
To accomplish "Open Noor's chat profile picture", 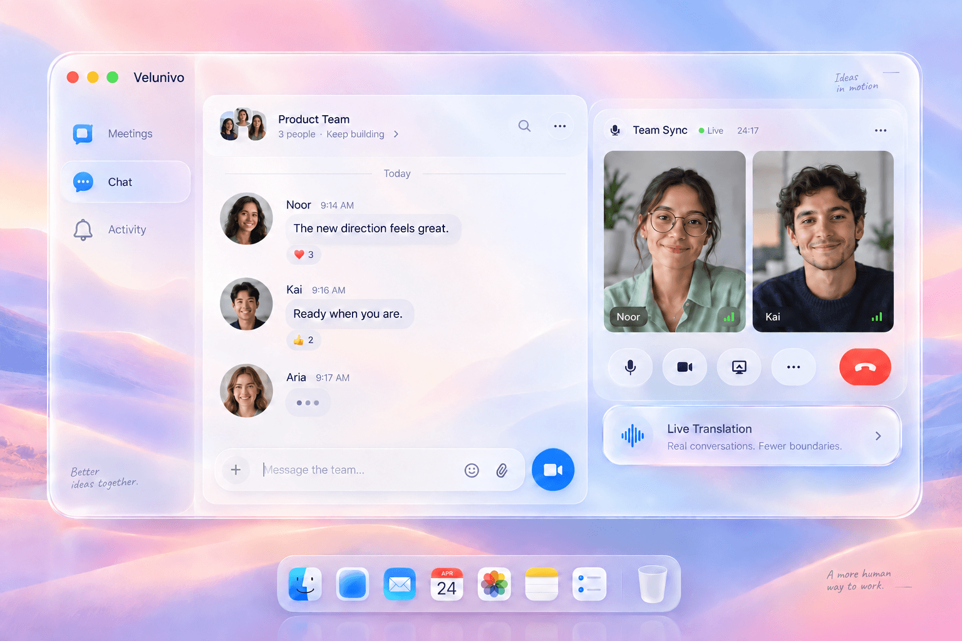I will (246, 218).
